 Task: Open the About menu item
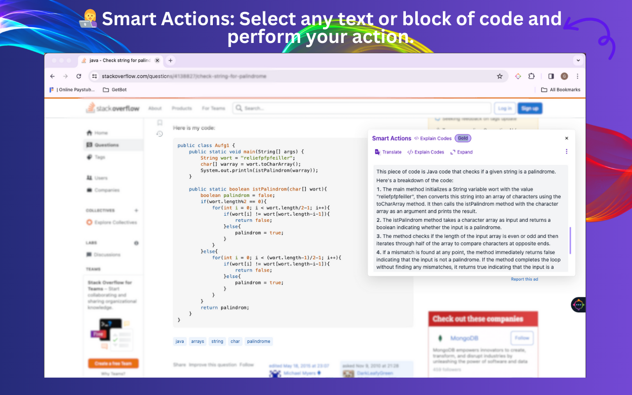coord(155,108)
